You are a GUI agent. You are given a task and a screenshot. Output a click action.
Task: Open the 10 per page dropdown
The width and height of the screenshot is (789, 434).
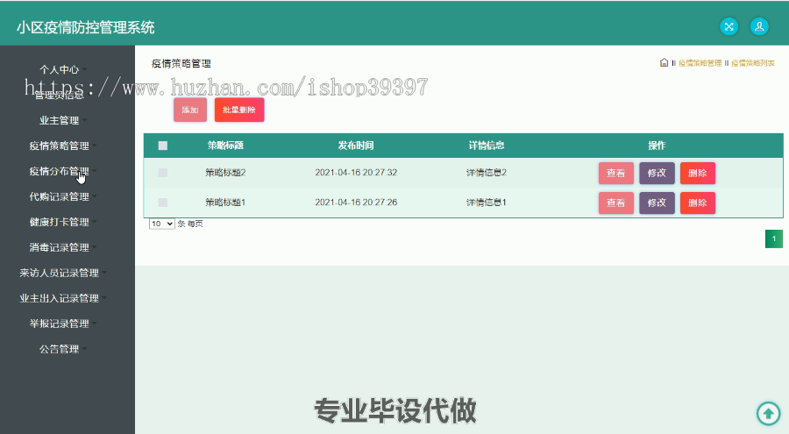(162, 224)
